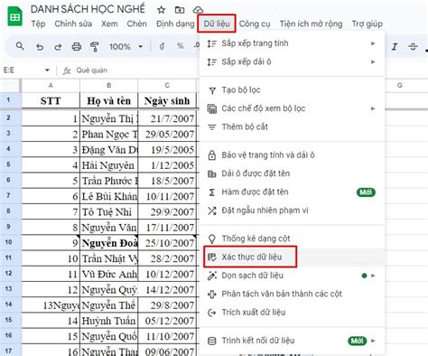Click the Google Sheets logo icon
428x356 pixels.
tap(14, 17)
